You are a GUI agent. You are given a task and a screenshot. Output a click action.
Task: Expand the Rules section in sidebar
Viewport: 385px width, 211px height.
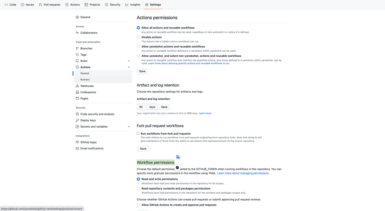coord(129,61)
